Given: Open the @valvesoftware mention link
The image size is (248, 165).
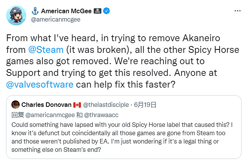Looking at the screenshot, I should [x=40, y=84].
